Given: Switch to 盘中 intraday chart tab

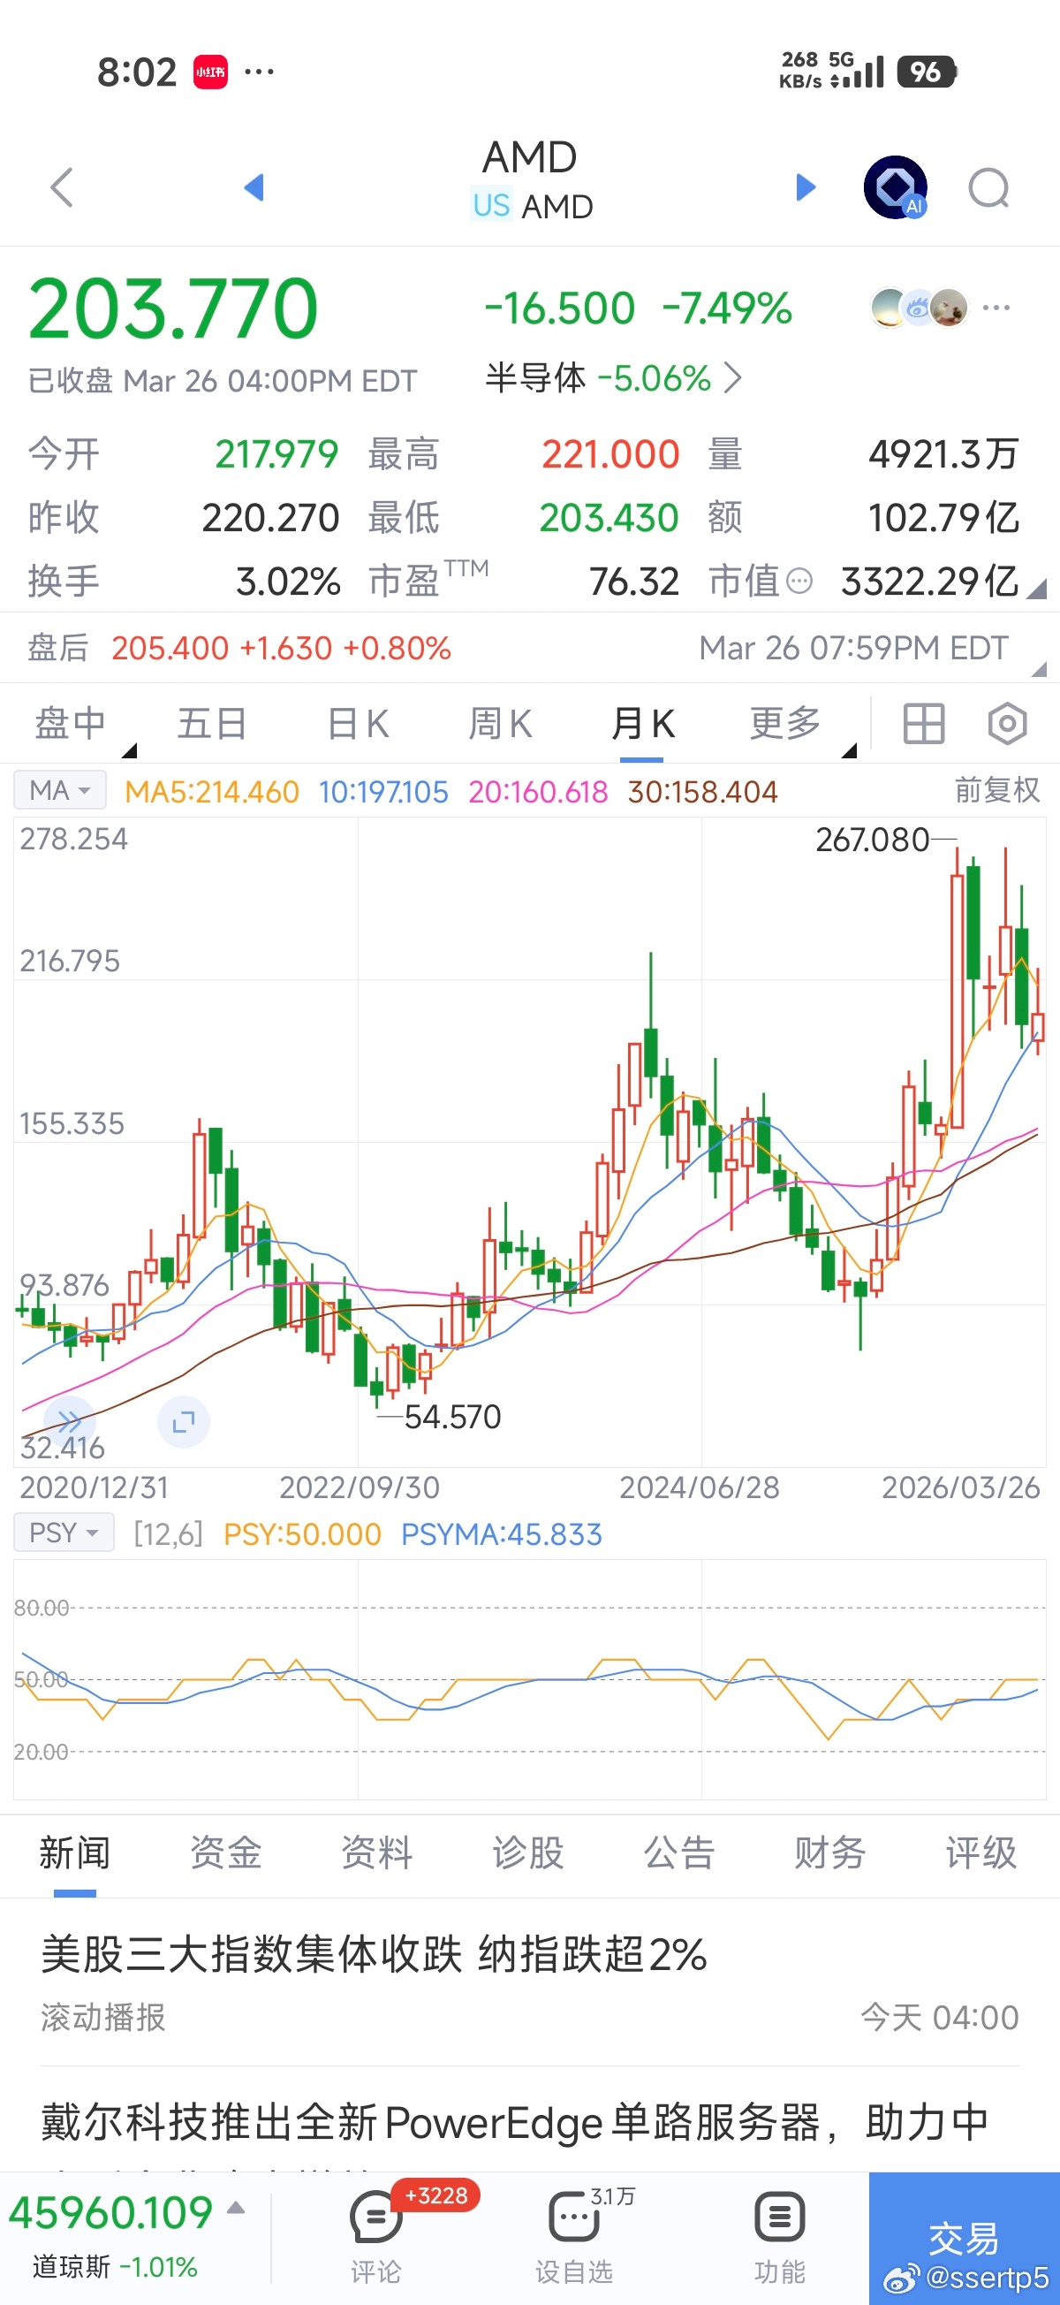Looking at the screenshot, I should (72, 723).
